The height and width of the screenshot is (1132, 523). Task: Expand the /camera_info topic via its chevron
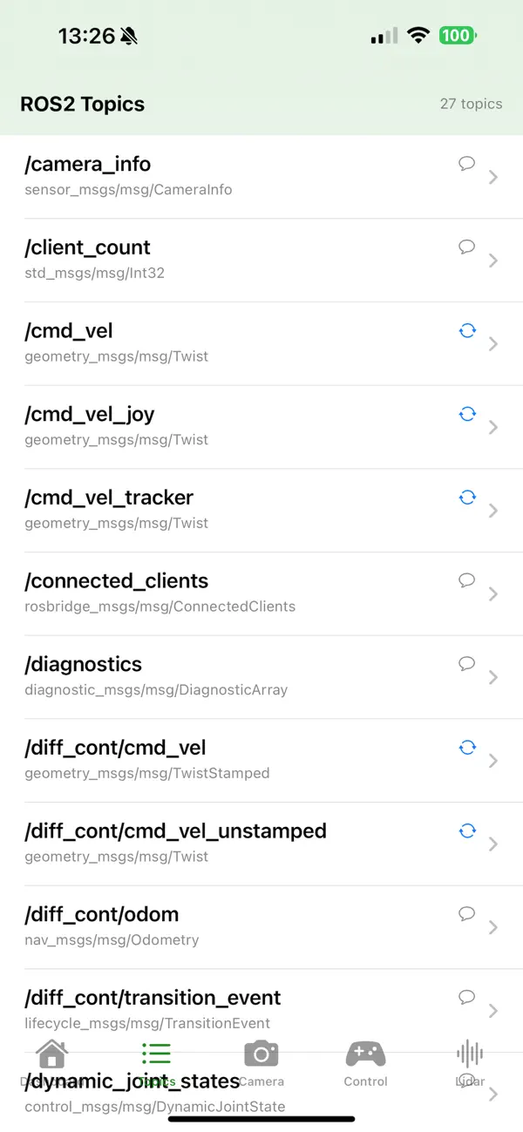493,176
